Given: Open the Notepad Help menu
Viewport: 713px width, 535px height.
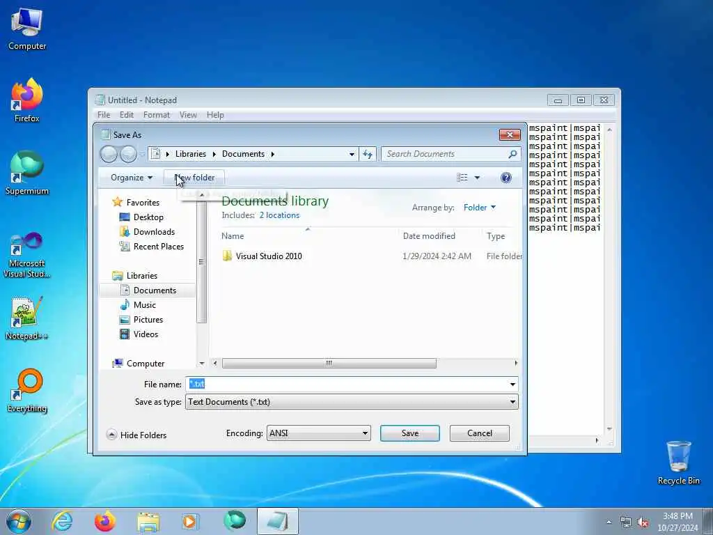Looking at the screenshot, I should [215, 115].
